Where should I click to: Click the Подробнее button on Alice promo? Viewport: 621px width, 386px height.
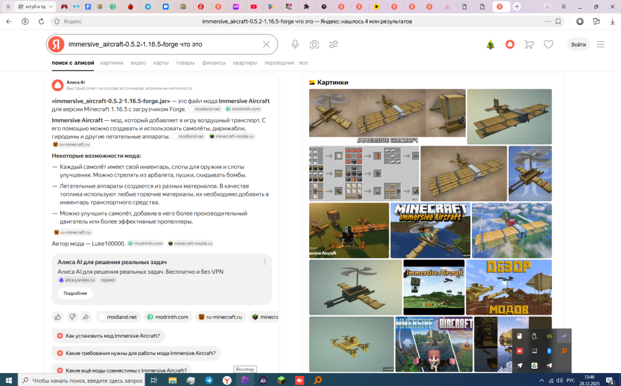75,293
